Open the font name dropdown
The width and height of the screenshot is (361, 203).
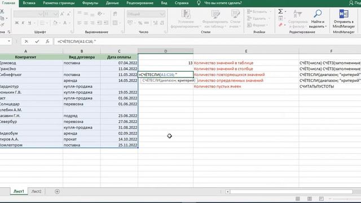point(41,14)
